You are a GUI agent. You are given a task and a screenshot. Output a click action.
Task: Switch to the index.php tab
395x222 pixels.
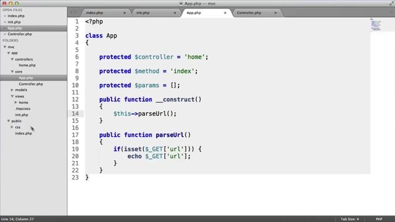pos(94,13)
